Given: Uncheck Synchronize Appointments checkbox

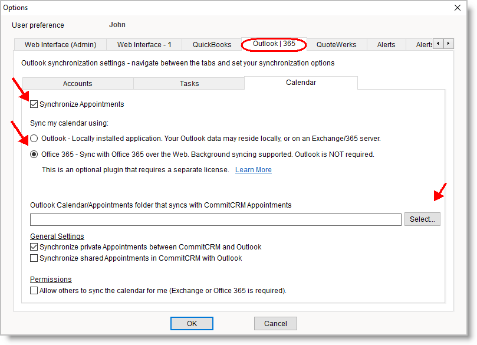Looking at the screenshot, I should (34, 104).
